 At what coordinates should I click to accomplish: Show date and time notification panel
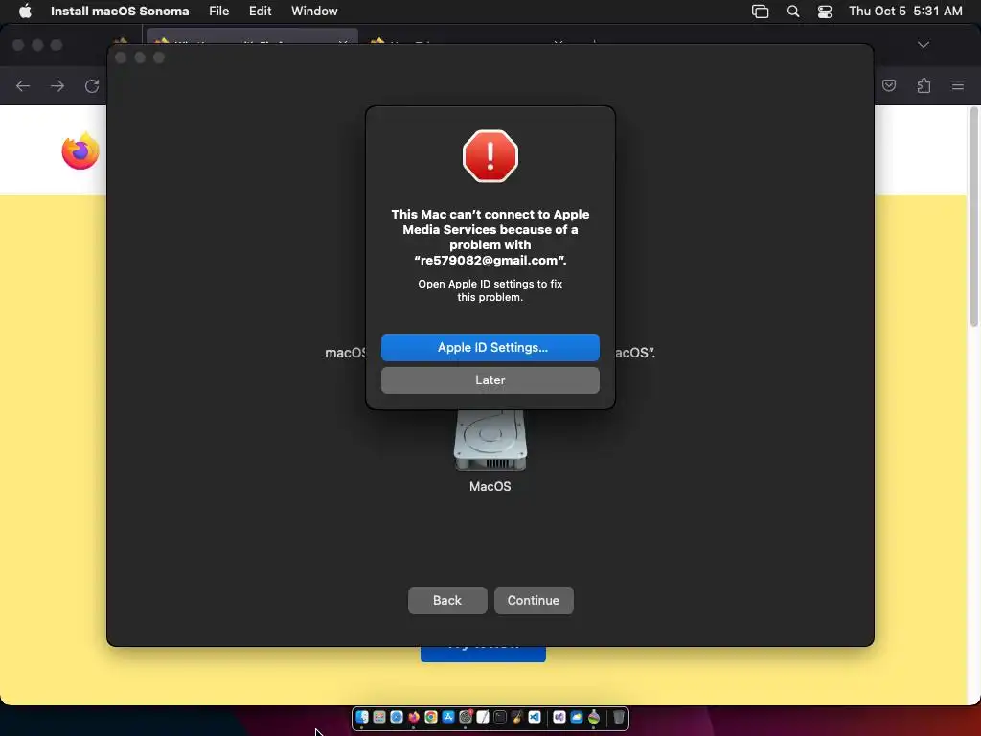click(x=905, y=11)
